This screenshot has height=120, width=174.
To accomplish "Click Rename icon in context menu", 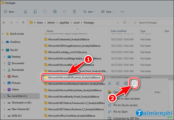I will click(x=126, y=83).
